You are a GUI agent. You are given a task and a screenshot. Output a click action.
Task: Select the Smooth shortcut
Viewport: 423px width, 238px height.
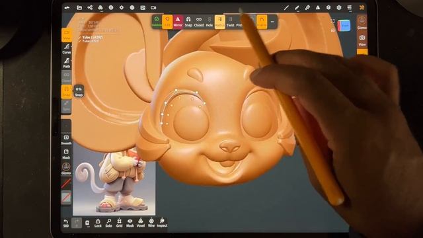66,139
